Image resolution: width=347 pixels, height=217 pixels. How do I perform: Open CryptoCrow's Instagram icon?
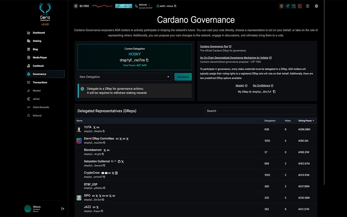[116, 173]
